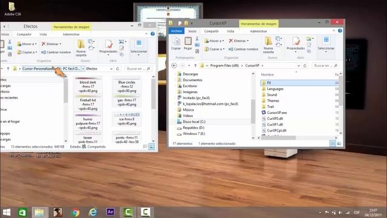387x218 pixels.
Task: Switch to Compartir tab in CursorXP window
Action: pyautogui.click(x=211, y=31)
